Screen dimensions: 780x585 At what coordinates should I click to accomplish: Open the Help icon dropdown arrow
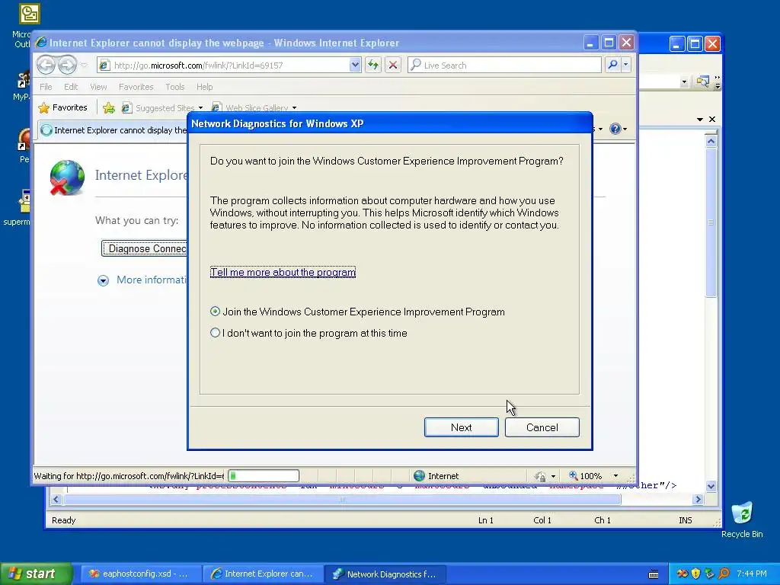point(625,129)
